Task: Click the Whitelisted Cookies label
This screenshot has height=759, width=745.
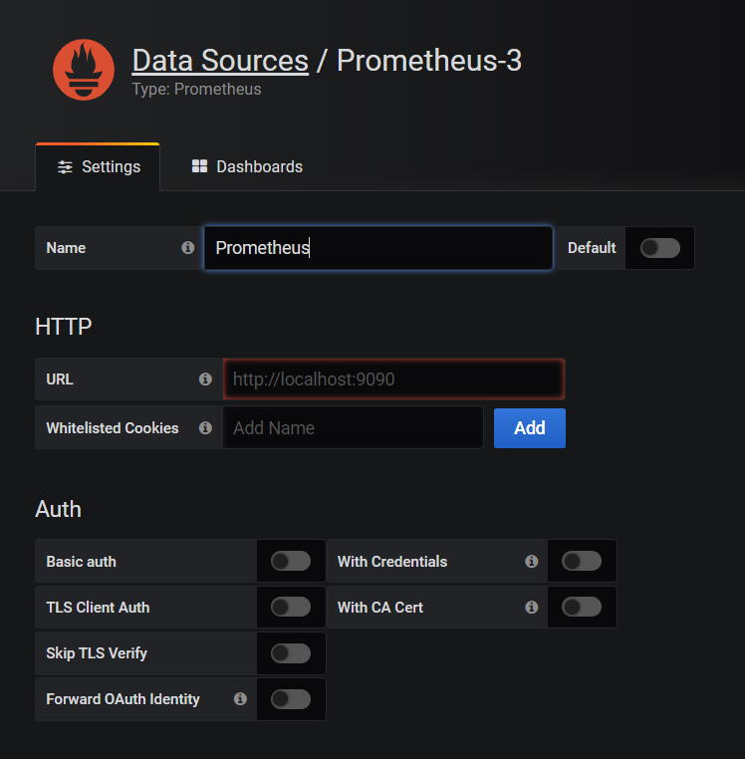Action: (113, 428)
